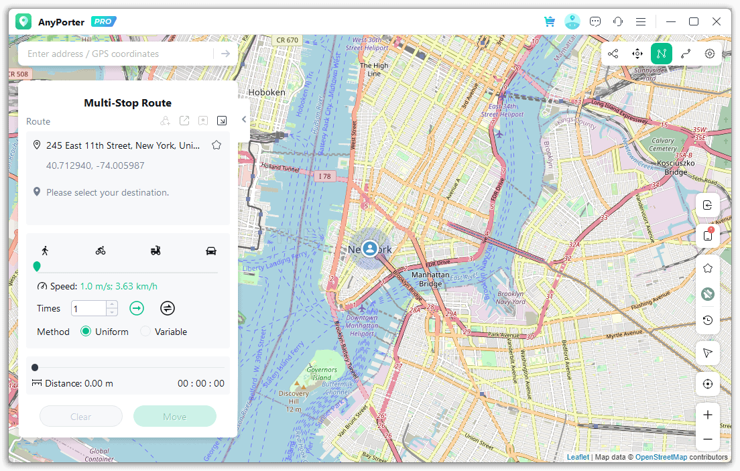740x471 pixels.
Task: Click the AnyPorter logo icon
Action: (x=23, y=21)
